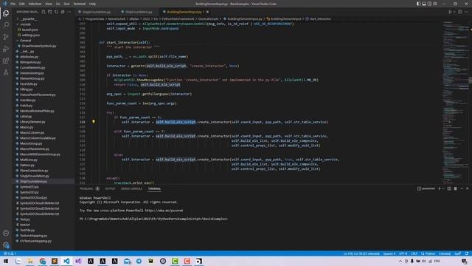Viewport: 472px width, 266px height.
Task: Open the Windows Start menu
Action: (x=6, y=261)
